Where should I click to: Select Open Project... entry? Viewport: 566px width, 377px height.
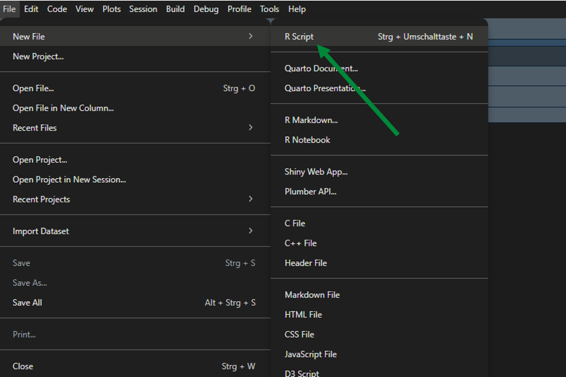point(135,160)
